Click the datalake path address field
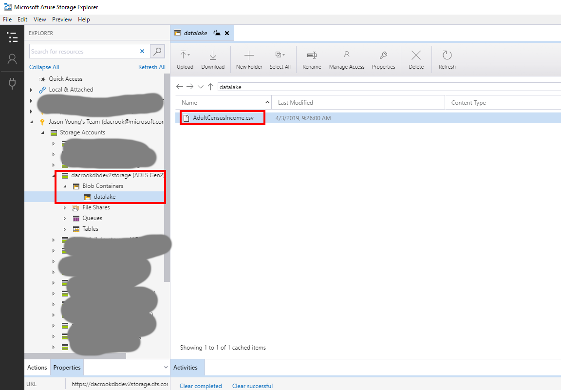This screenshot has width=561, height=390. (389, 87)
